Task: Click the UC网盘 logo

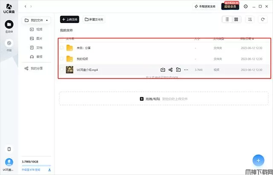Action: pyautogui.click(x=9, y=9)
